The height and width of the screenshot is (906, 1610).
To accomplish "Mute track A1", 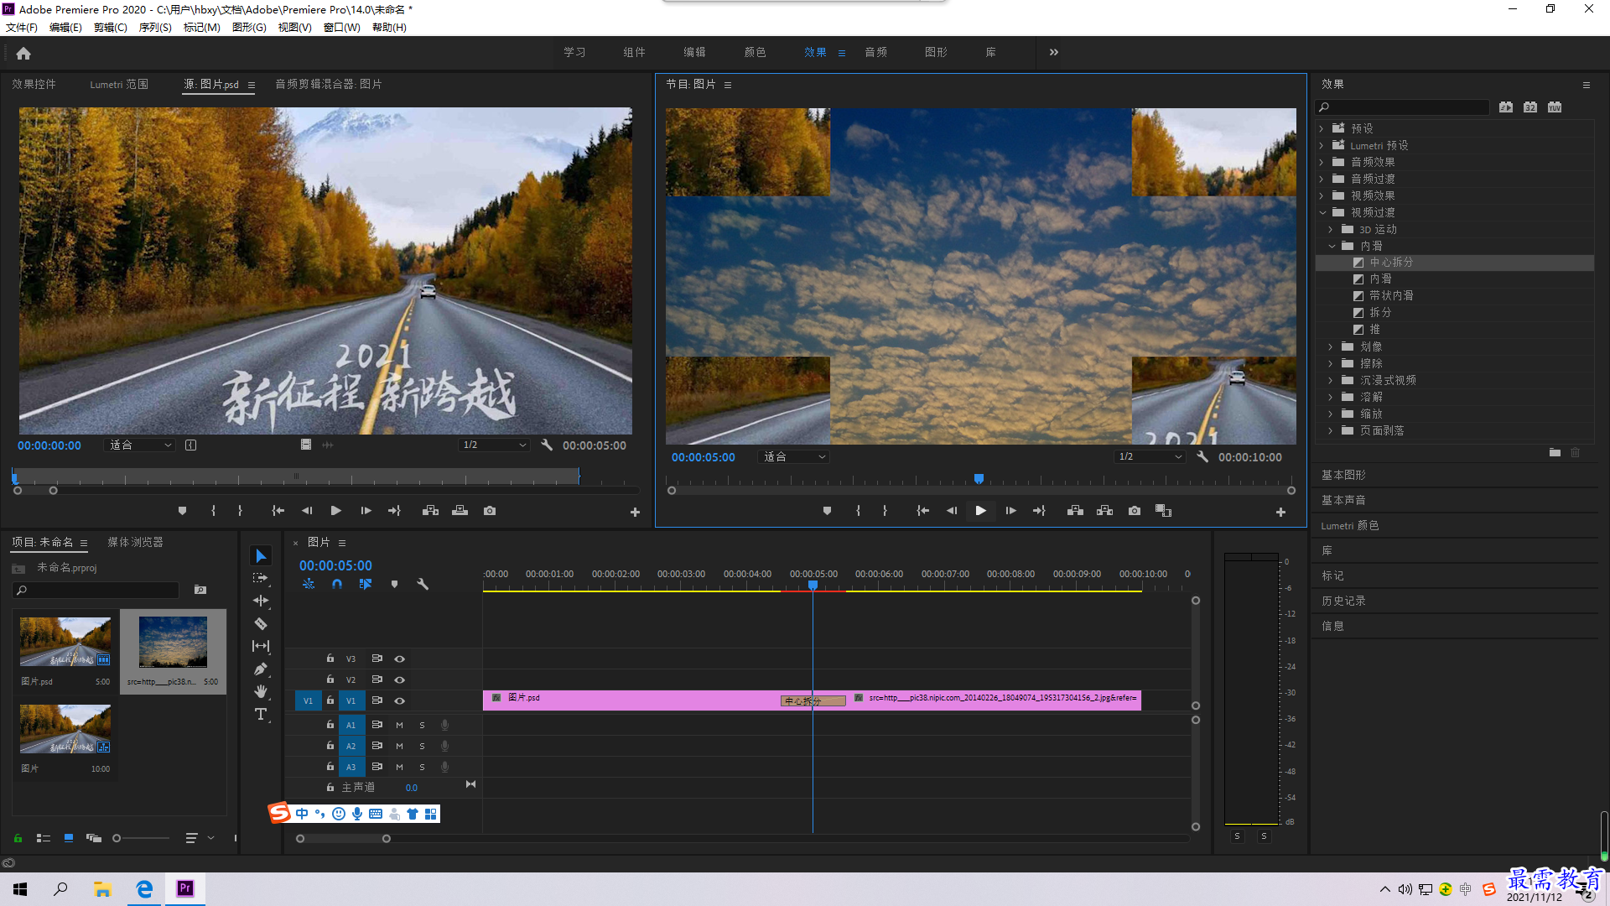I will pyautogui.click(x=399, y=725).
